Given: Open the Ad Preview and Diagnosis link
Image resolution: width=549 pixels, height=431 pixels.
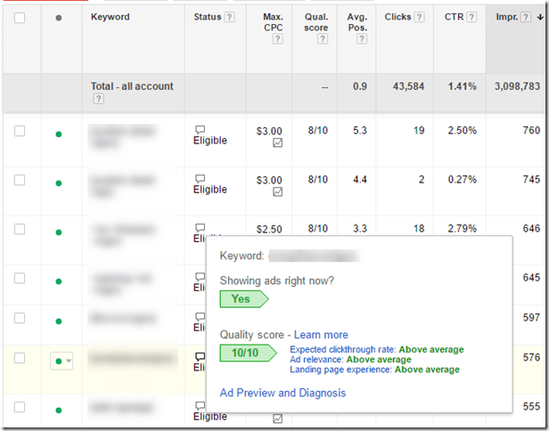Looking at the screenshot, I should [x=283, y=393].
